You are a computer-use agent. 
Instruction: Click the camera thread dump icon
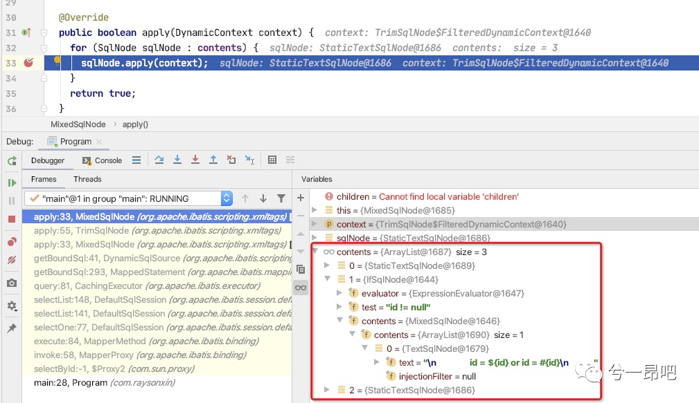pos(12,283)
